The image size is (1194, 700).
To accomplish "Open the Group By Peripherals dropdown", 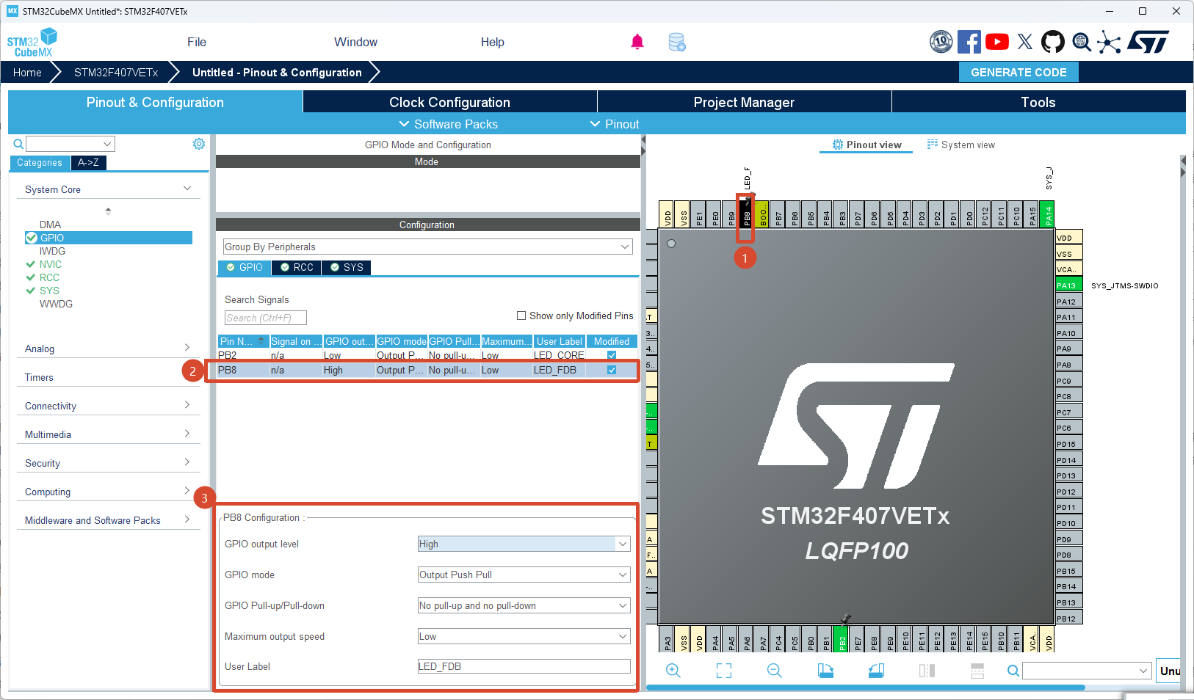I will [x=427, y=247].
